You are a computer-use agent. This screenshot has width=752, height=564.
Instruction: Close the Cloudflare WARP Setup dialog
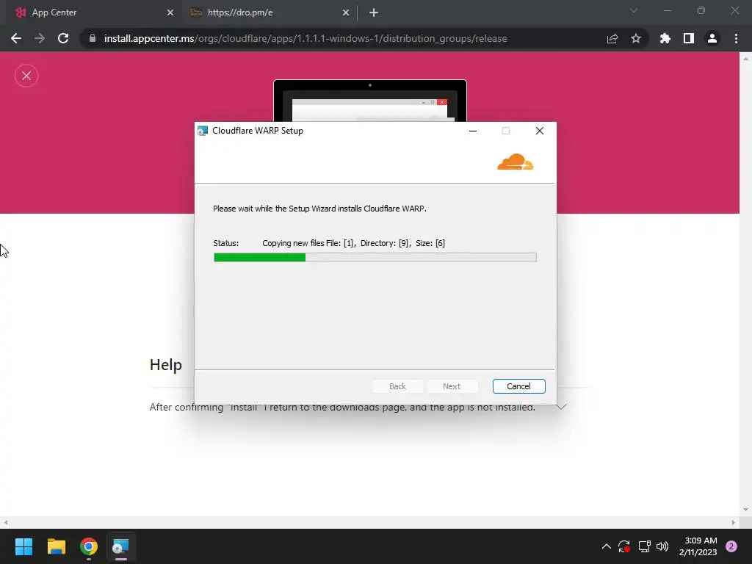click(540, 131)
